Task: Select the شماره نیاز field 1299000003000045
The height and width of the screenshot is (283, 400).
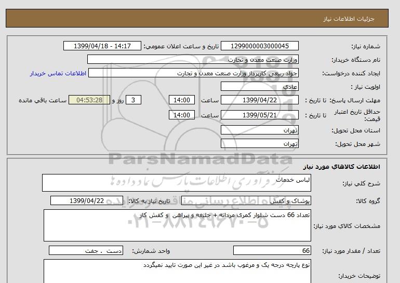Action: click(259, 46)
